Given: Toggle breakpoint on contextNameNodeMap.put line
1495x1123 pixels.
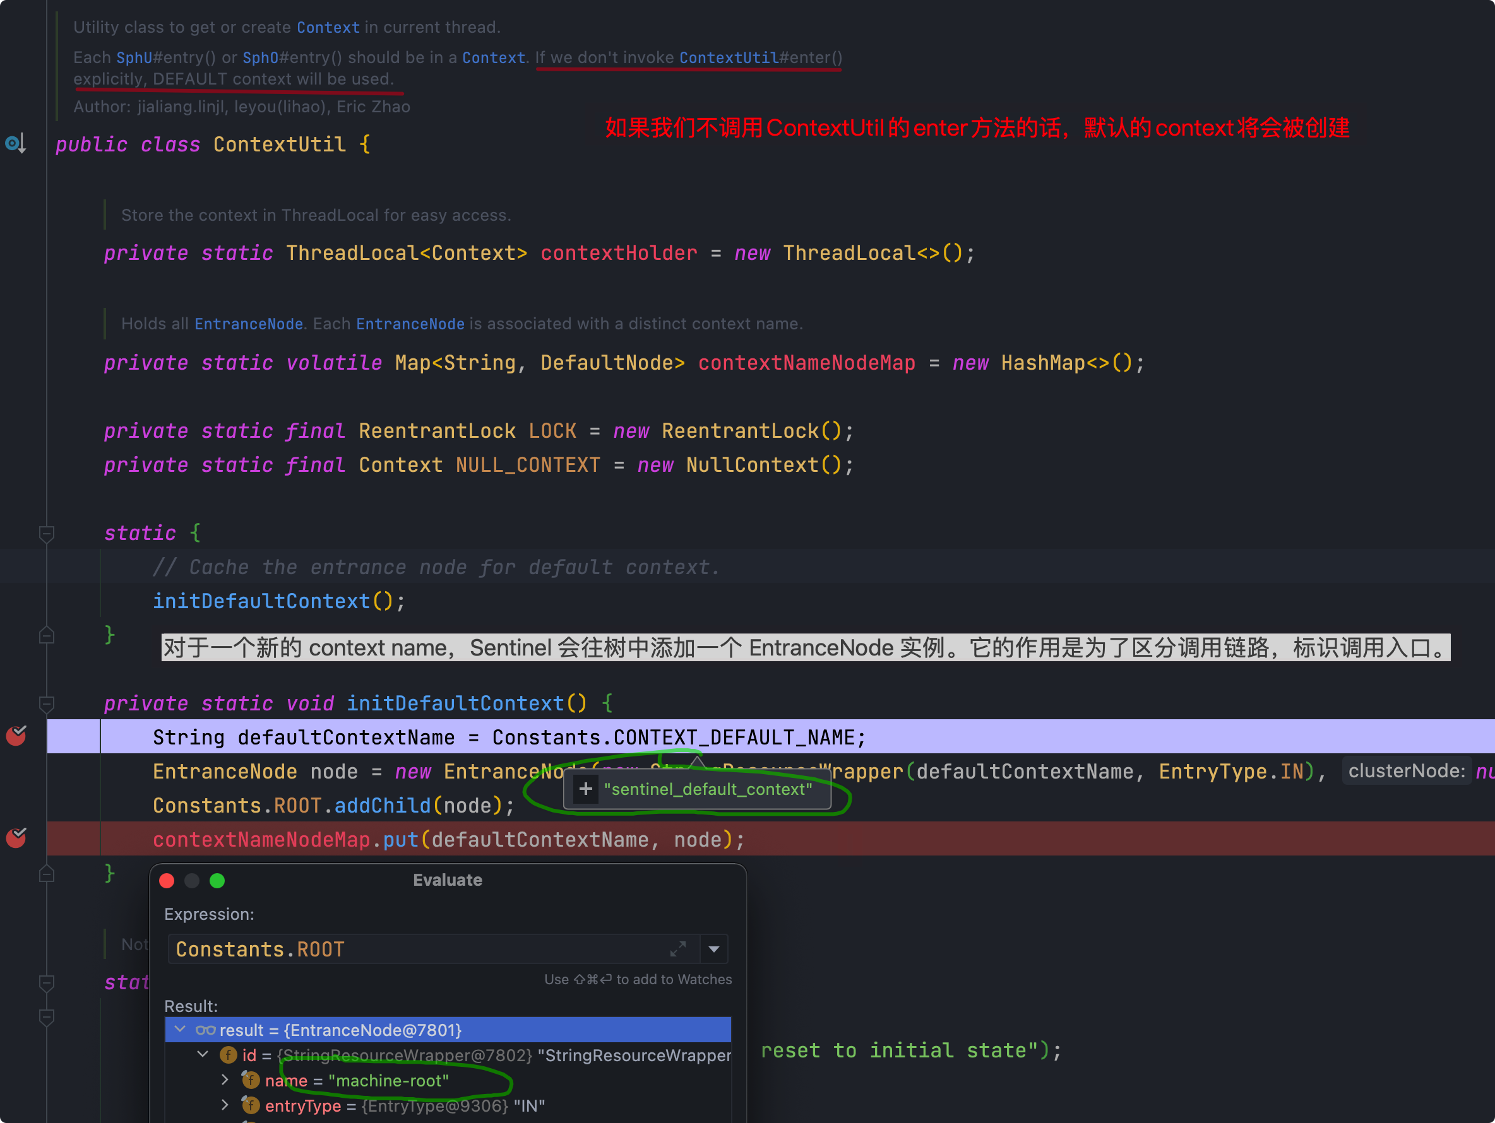Looking at the screenshot, I should 16,838.
